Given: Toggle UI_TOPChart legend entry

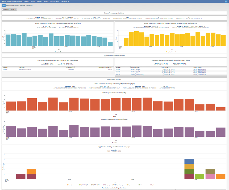Looking at the screenshot, I should point(95,185).
